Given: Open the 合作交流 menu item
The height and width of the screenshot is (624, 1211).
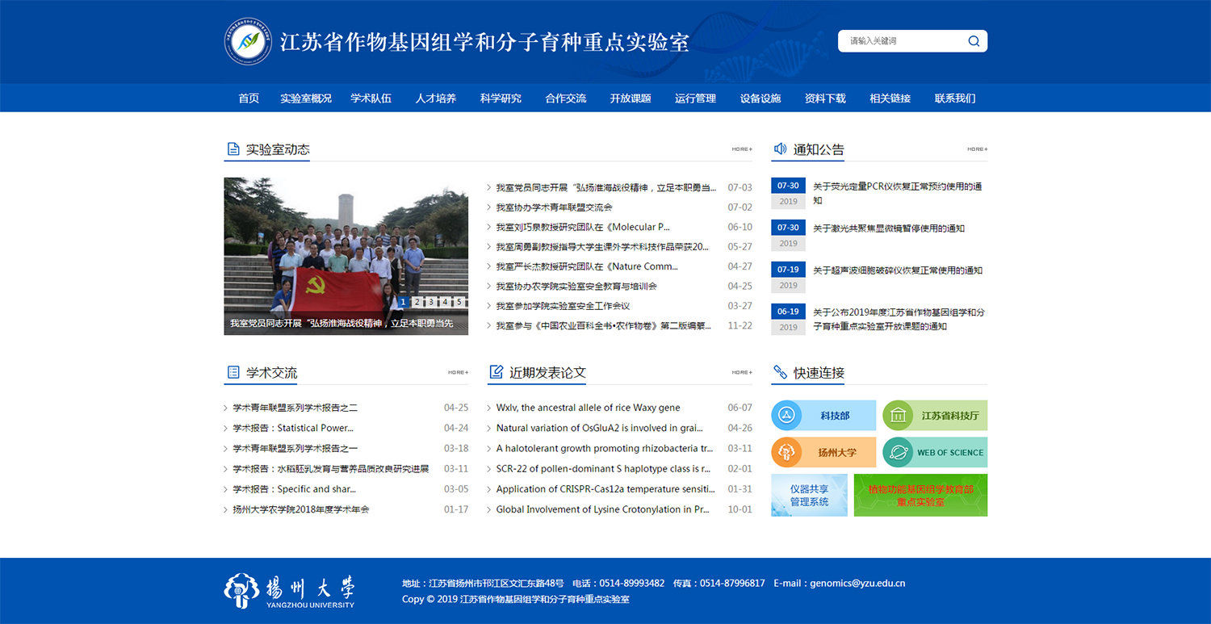Looking at the screenshot, I should [566, 98].
